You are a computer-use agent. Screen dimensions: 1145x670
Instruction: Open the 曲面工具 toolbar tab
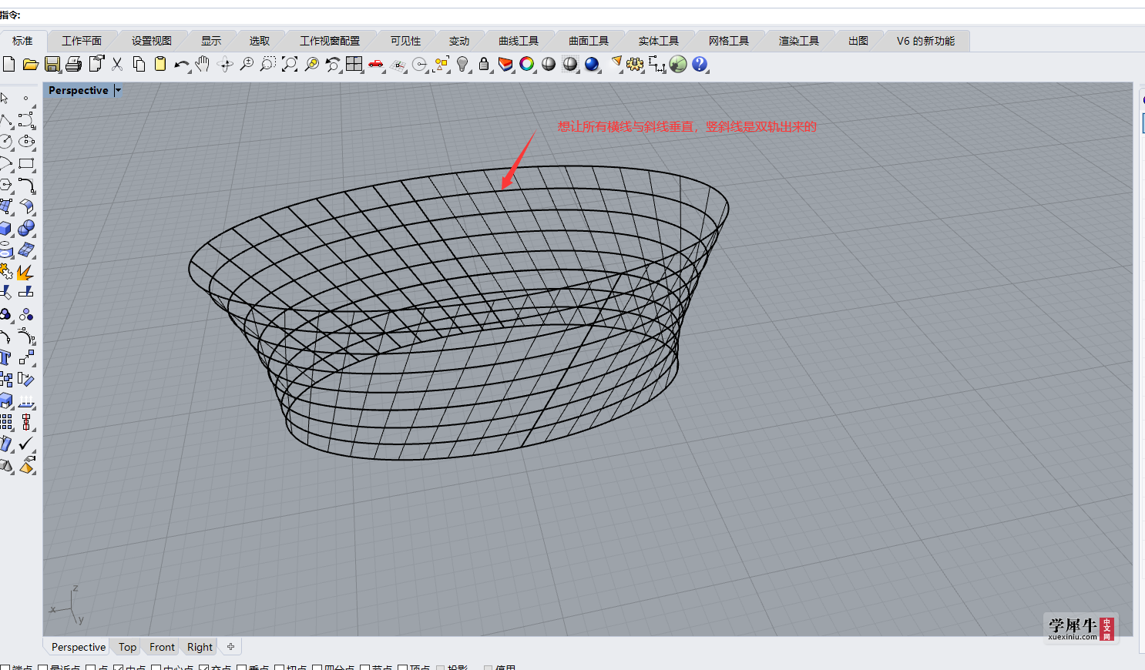589,41
